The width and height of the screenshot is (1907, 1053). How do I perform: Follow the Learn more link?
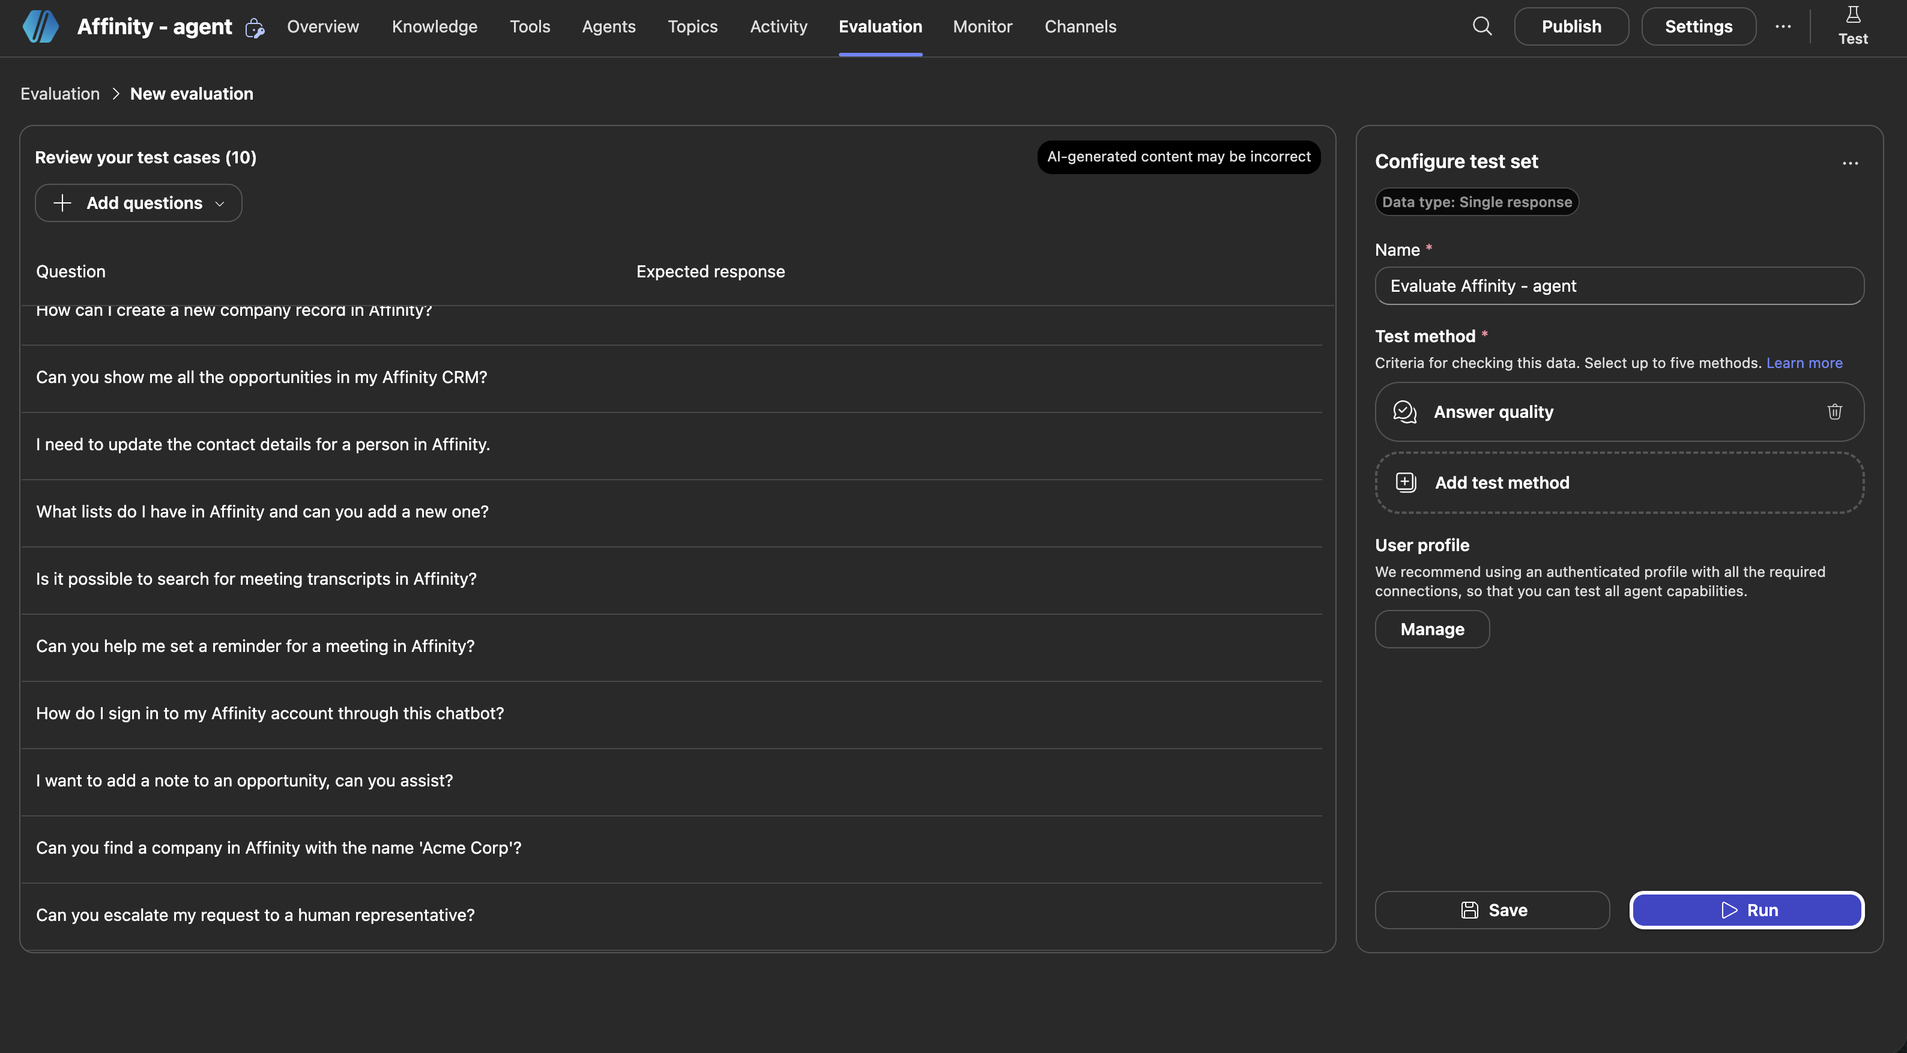point(1804,363)
